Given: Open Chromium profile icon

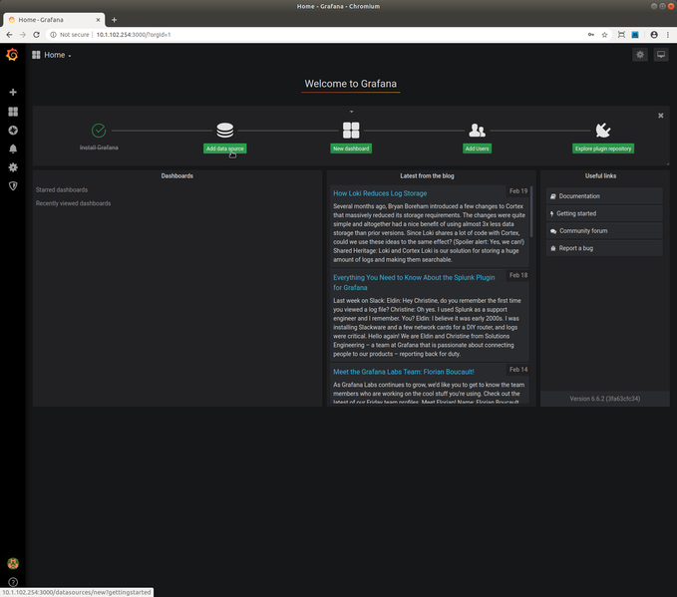Looking at the screenshot, I should point(654,35).
